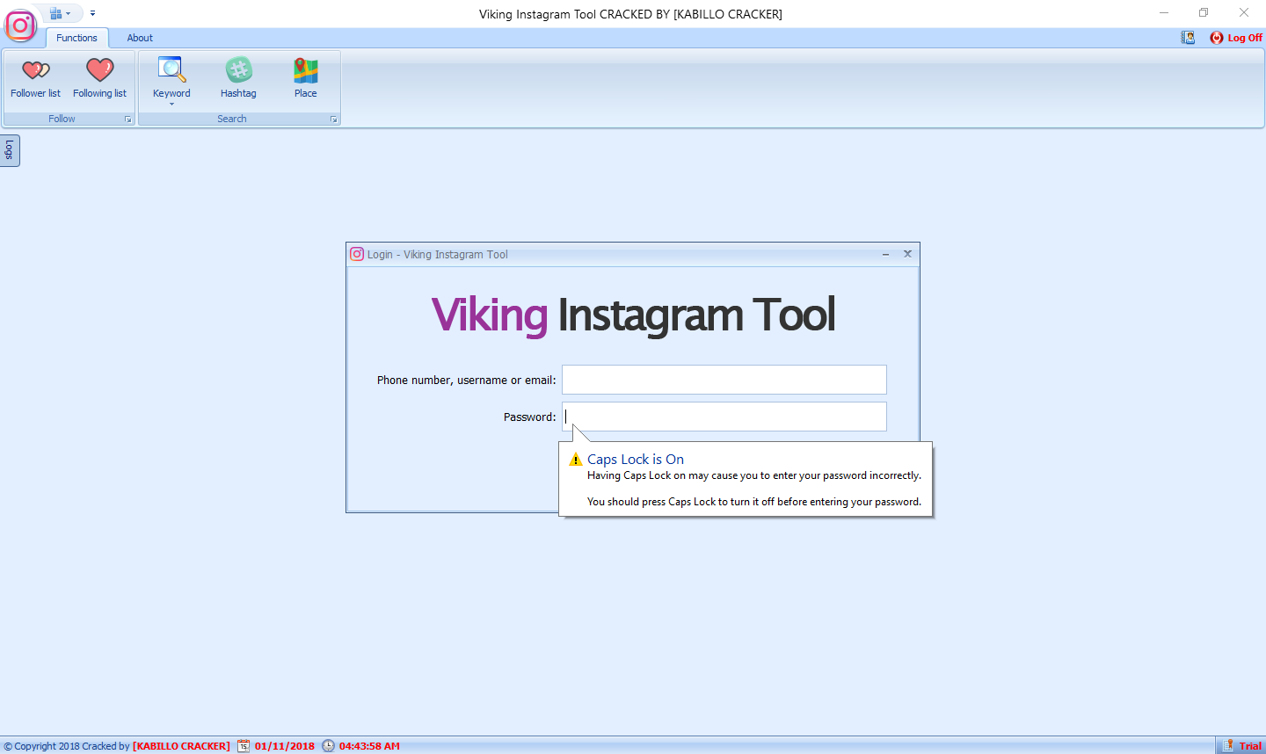Viewport: 1266px width, 754px height.
Task: Open the Following list function
Action: (99, 79)
